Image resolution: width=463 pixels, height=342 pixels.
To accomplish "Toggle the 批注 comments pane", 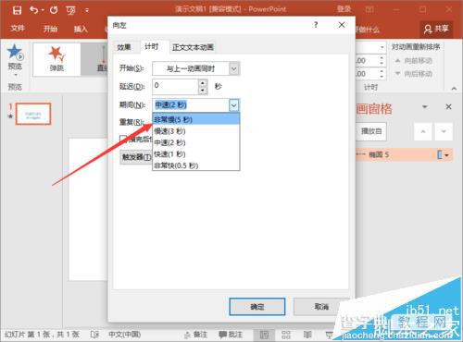I will (x=231, y=335).
